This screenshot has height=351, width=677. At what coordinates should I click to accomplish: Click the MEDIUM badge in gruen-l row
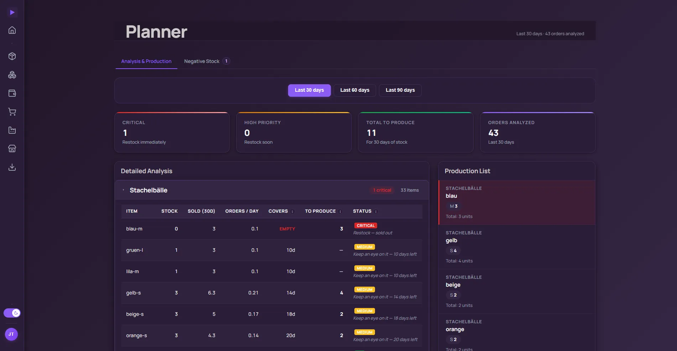[364, 247]
